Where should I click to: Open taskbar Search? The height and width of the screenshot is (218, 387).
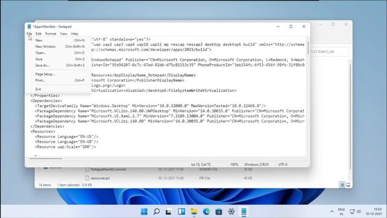157,211
